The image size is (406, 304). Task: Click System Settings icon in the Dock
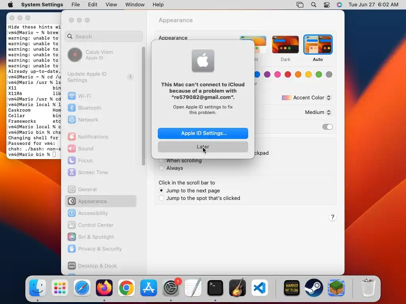pos(171,288)
